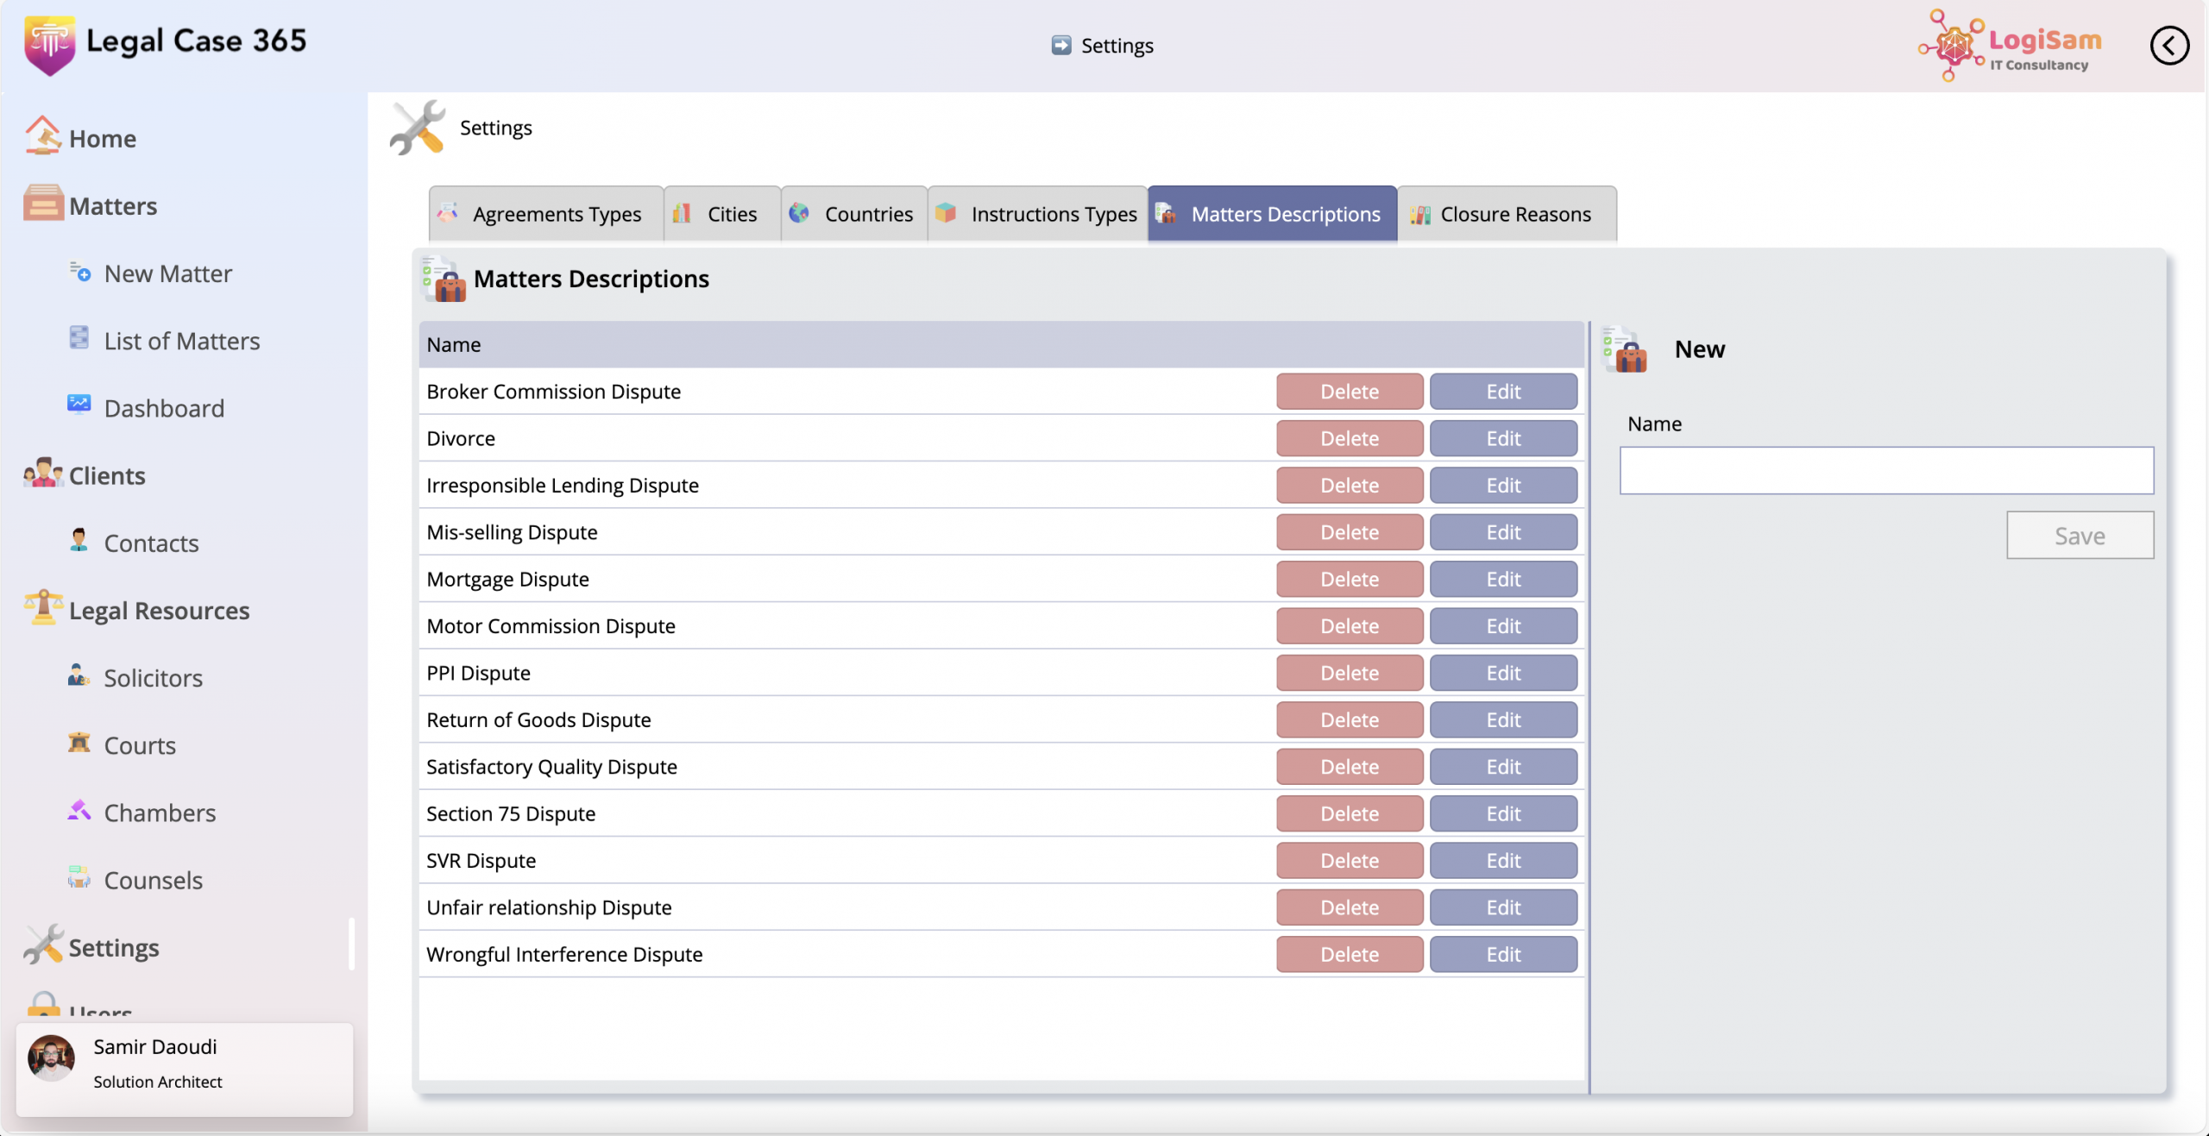Click the Chambers gavel icon
The height and width of the screenshot is (1136, 2209).
79,810
